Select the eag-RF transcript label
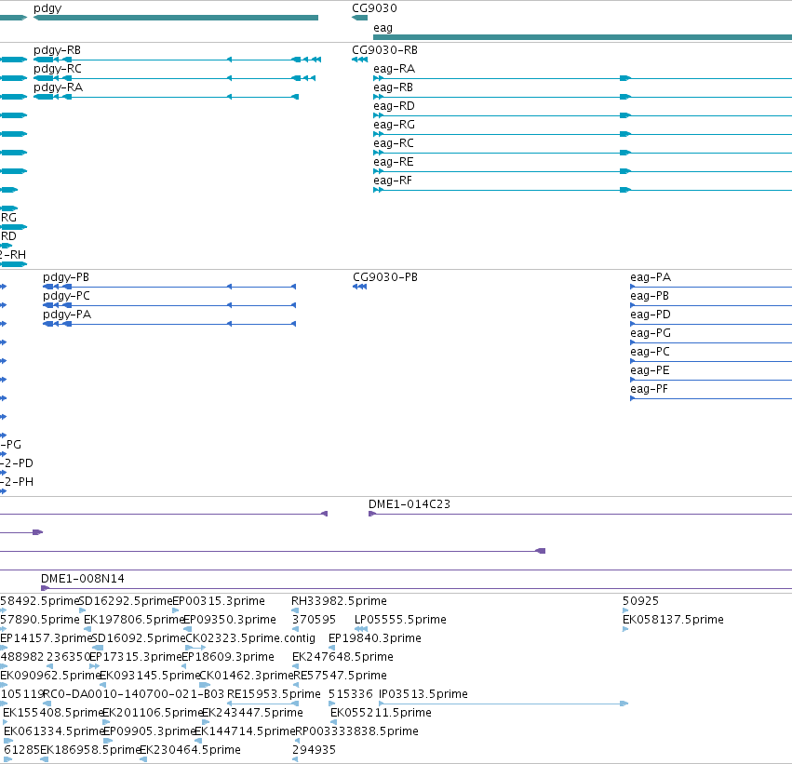This screenshot has width=792, height=764. 393,181
